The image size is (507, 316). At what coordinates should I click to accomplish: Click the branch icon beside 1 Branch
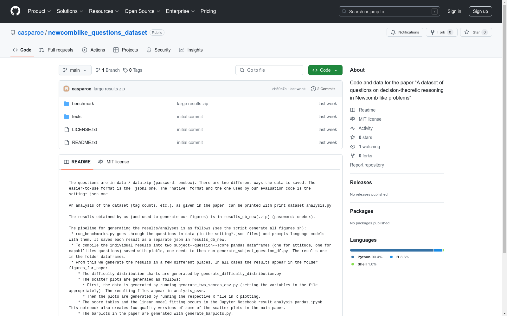[x=98, y=70]
